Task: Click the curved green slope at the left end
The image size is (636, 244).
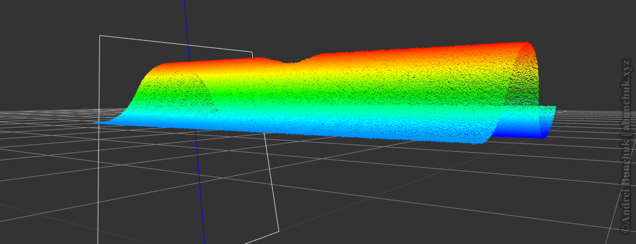Action: (134, 104)
